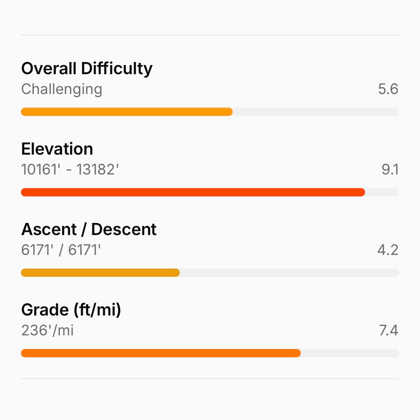Click the Overall Difficulty heading

87,69
